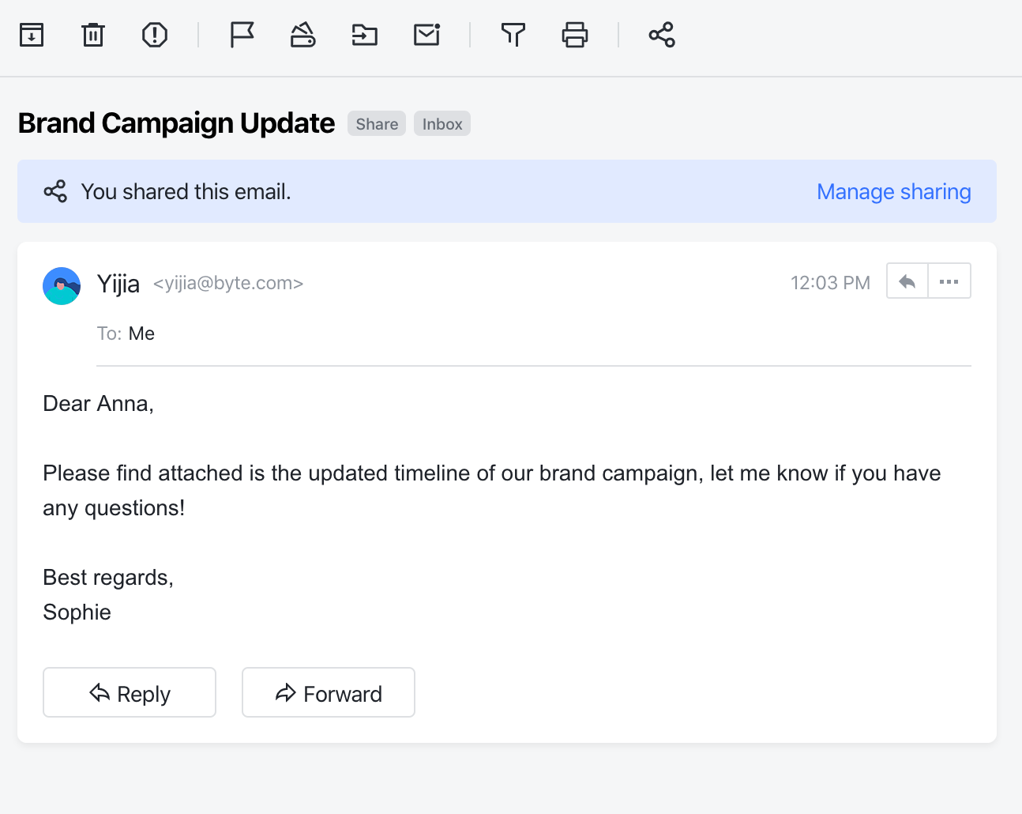Click the share icon in the blue banner
Image resolution: width=1022 pixels, height=814 pixels.
click(x=55, y=192)
